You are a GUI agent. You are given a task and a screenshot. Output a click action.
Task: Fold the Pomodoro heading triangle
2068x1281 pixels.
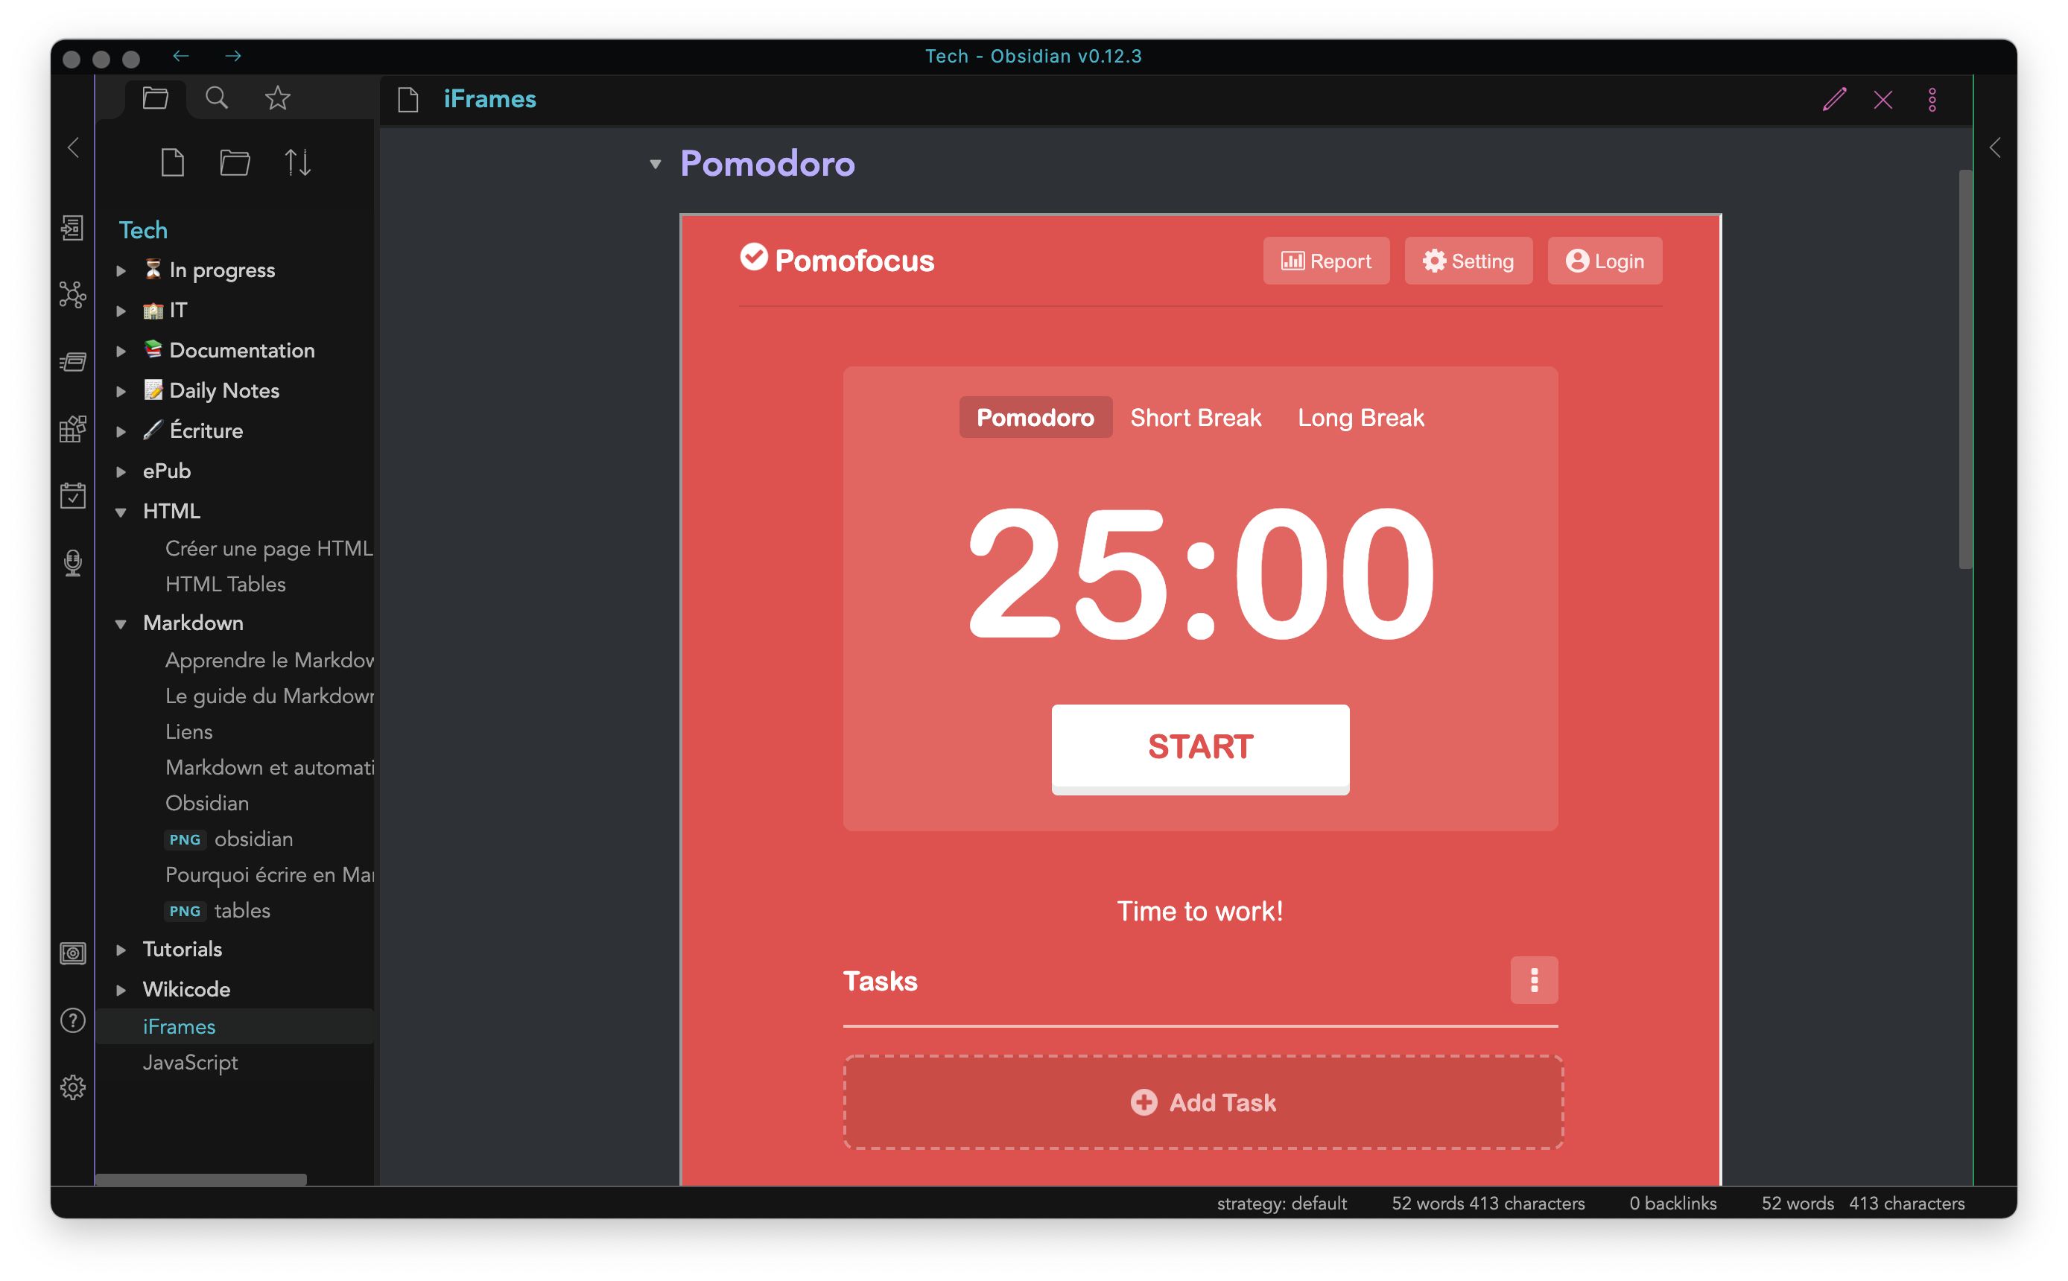(655, 165)
